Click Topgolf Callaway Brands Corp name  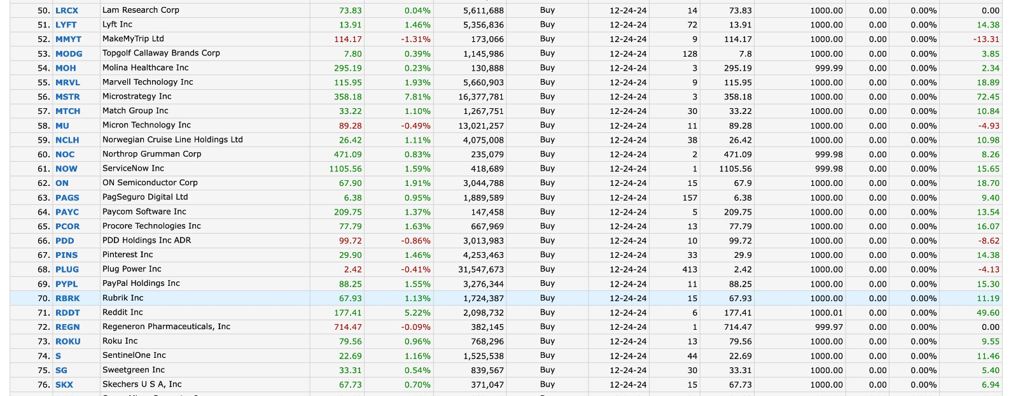point(161,53)
